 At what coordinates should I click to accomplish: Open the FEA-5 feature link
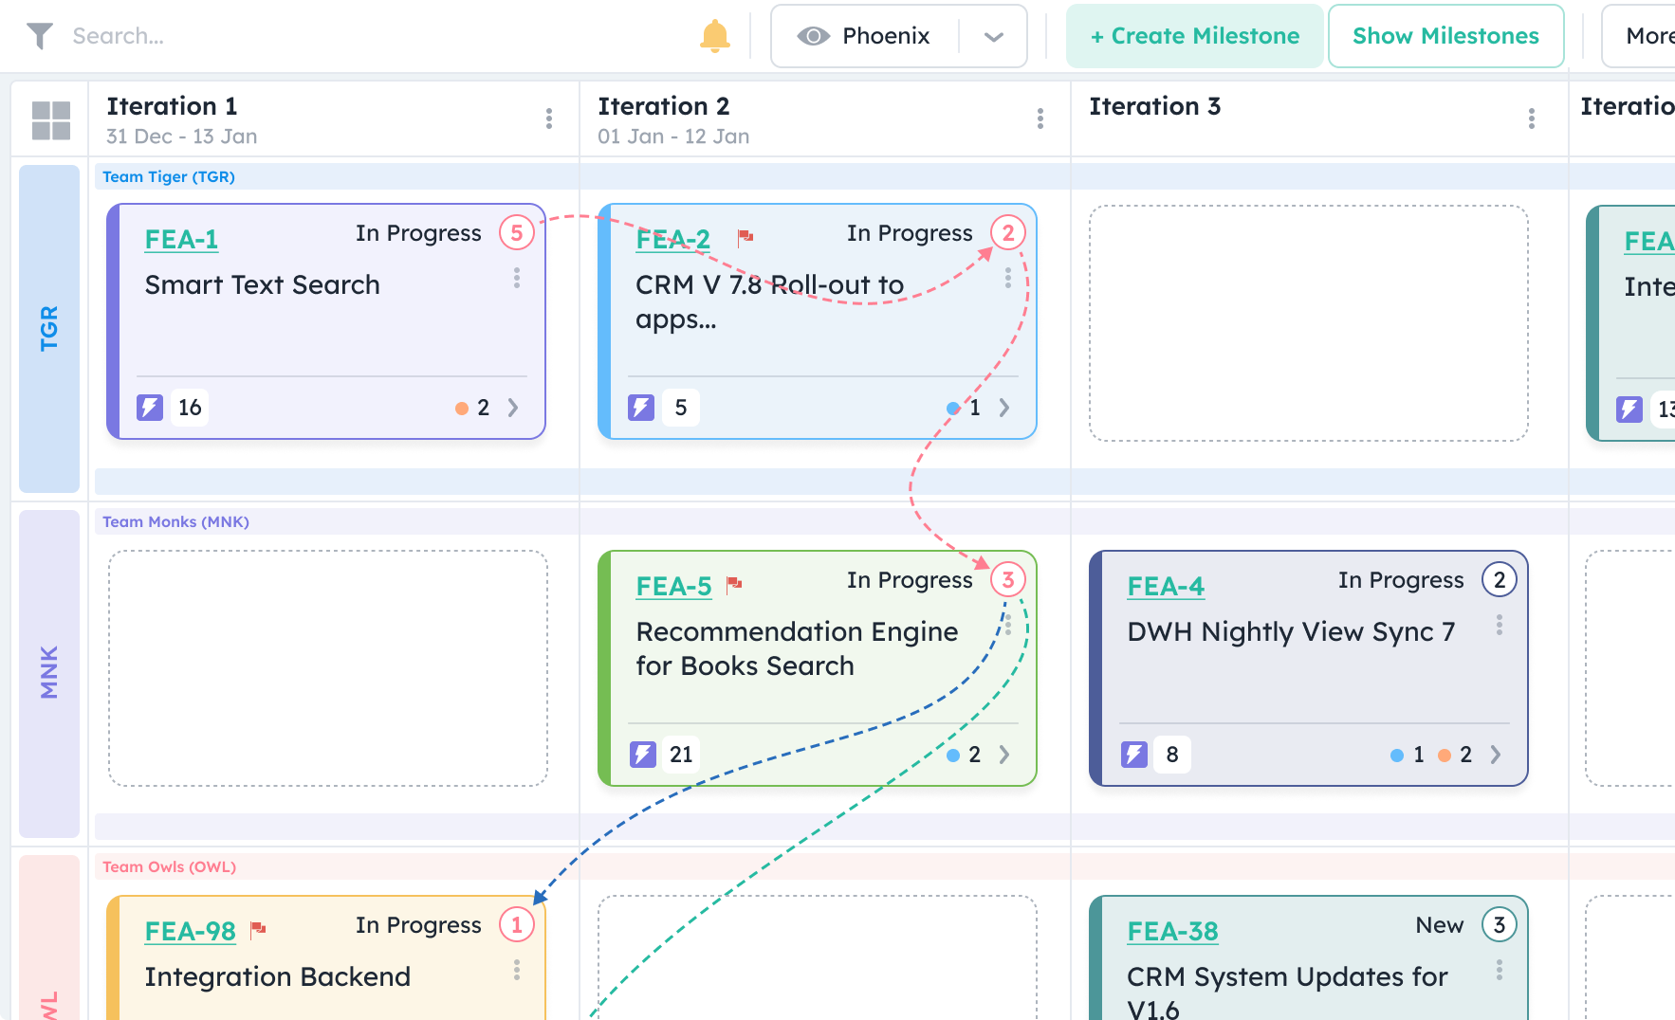tap(673, 586)
